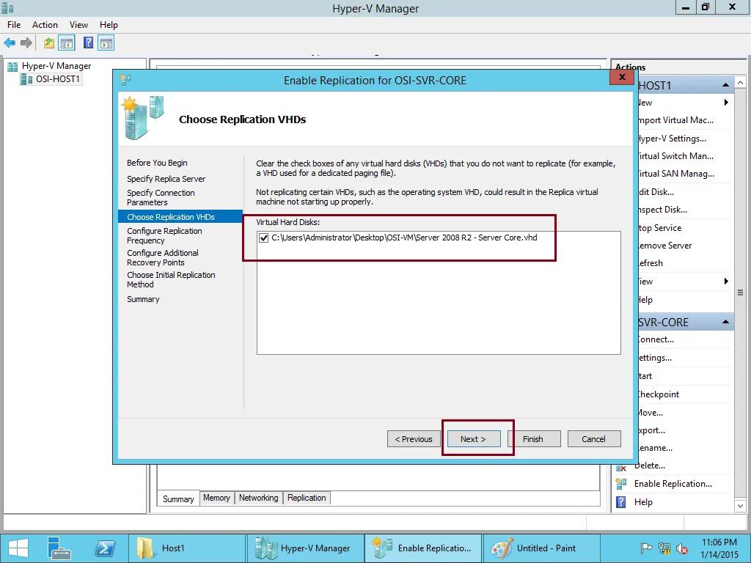This screenshot has height=563, width=751.
Task: Expand the New submenu arrow in Actions
Action: click(726, 103)
